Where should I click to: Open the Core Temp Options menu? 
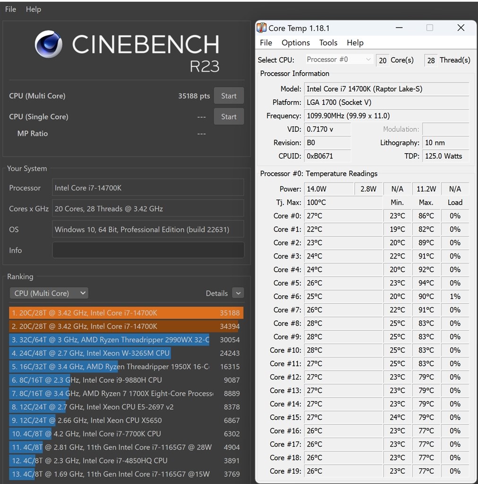(x=295, y=43)
